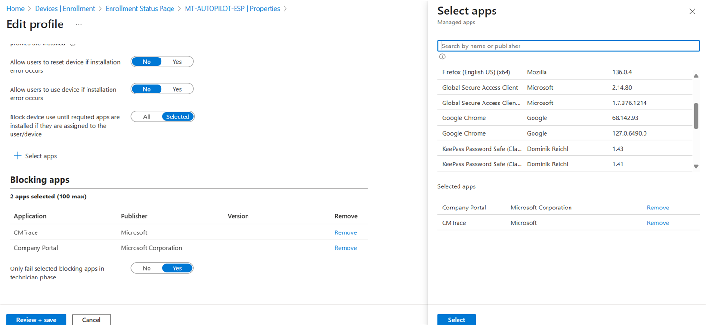Click Mozilla publisher cell

(537, 72)
